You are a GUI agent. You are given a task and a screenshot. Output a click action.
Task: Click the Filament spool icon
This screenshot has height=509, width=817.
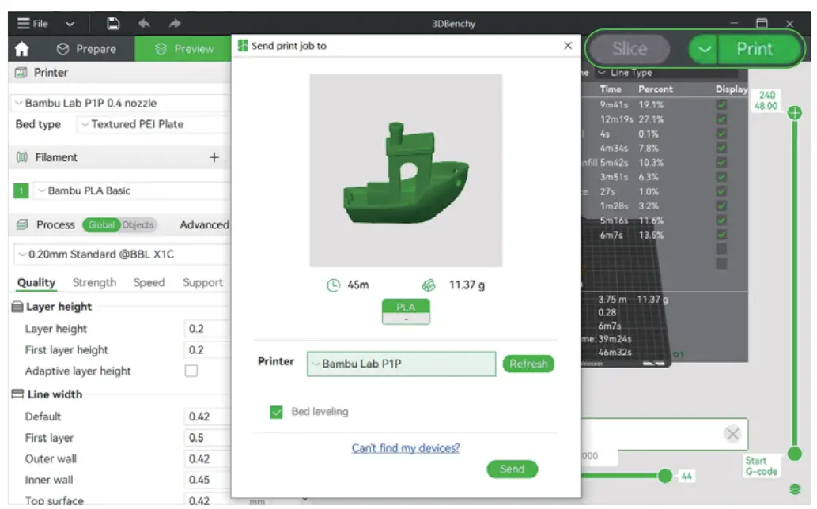point(21,157)
